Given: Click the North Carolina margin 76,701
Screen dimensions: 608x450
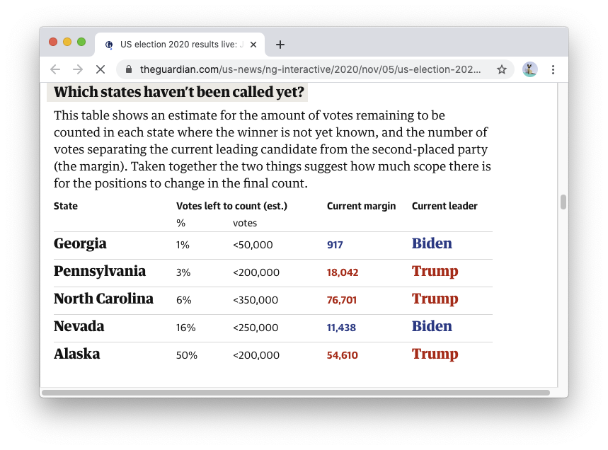Looking at the screenshot, I should (341, 300).
